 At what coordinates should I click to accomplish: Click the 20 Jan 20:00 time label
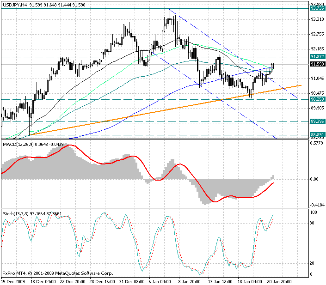280,282
